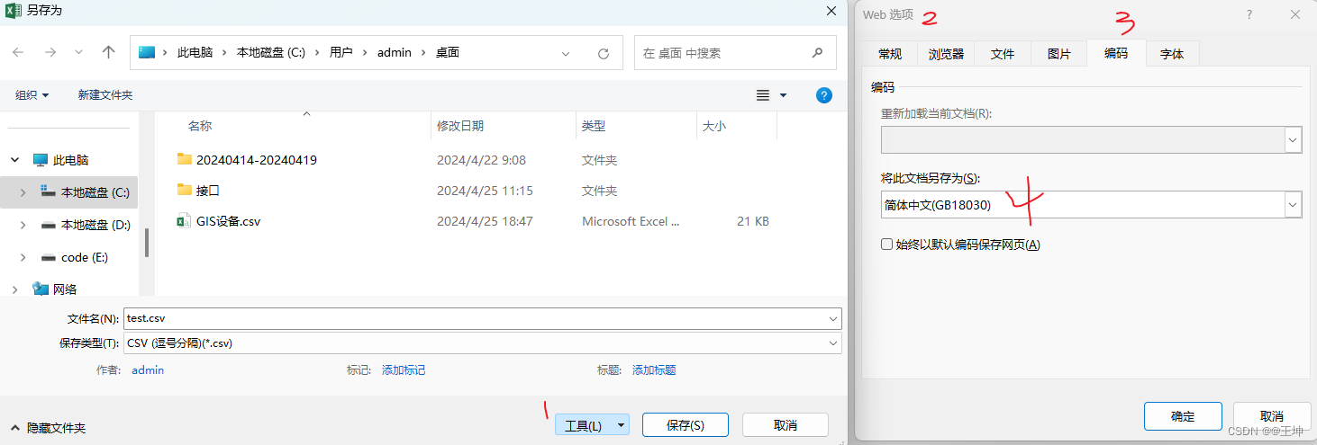This screenshot has height=445, width=1317.
Task: Open 将此文档另存为 encoding dropdown
Action: [x=1294, y=205]
